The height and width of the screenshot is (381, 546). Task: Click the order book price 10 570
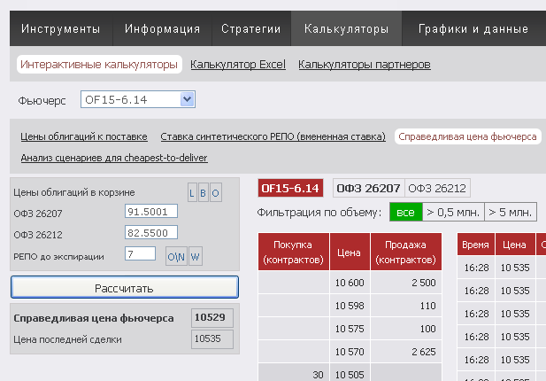[x=350, y=352]
